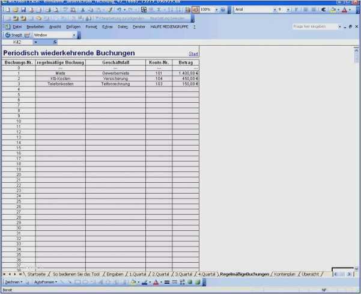Viewport: 361px width, 294px height.
Task: Click the Font Color A in formatting toolbar
Action: tap(344, 10)
